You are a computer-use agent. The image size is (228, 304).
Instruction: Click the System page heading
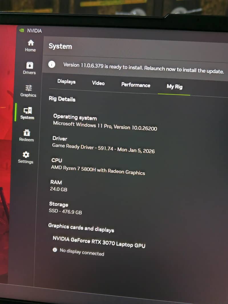coord(60,46)
